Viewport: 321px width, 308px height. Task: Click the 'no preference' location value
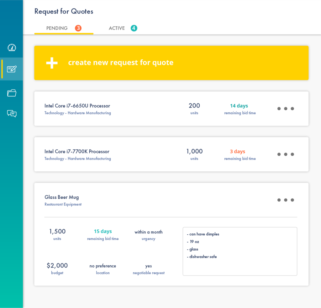pos(103,266)
